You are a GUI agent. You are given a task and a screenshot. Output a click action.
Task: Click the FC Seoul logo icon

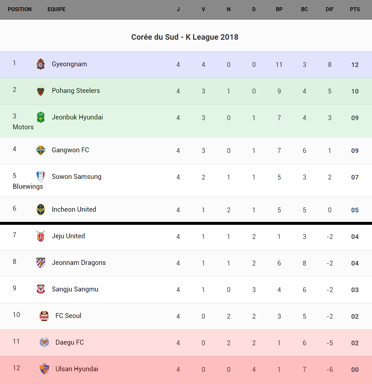point(44,316)
